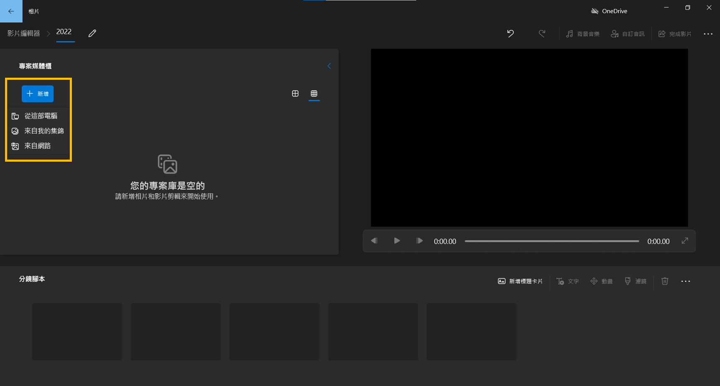Image resolution: width=720 pixels, height=386 pixels.
Task: Click the empty library picture icon
Action: 168,164
